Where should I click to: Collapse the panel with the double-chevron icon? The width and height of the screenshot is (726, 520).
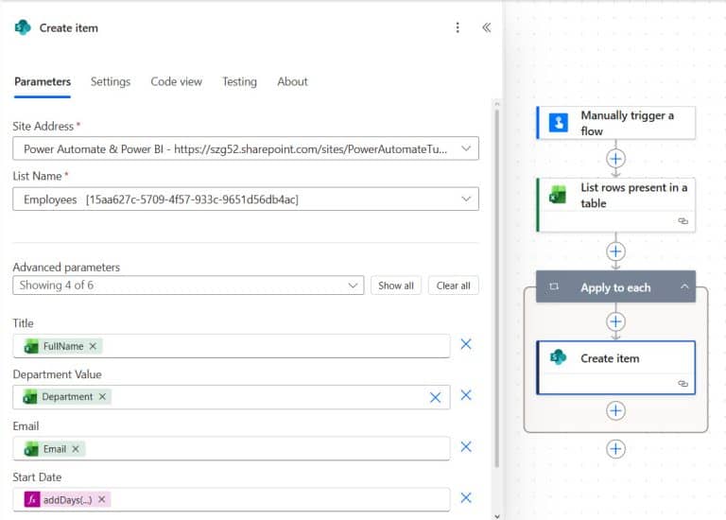[x=486, y=27]
